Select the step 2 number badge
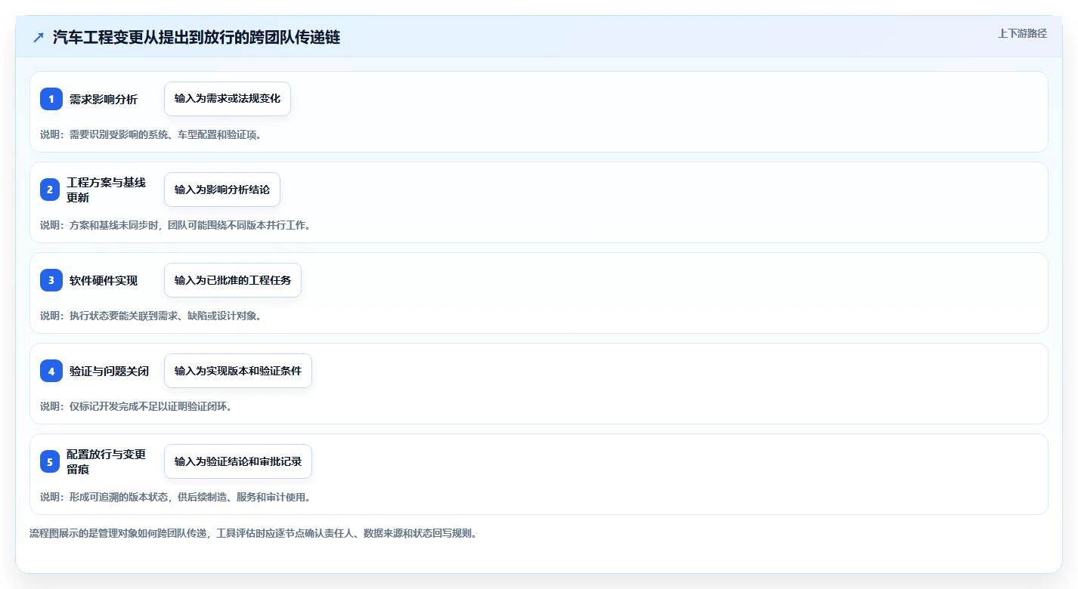1078x589 pixels. click(50, 190)
